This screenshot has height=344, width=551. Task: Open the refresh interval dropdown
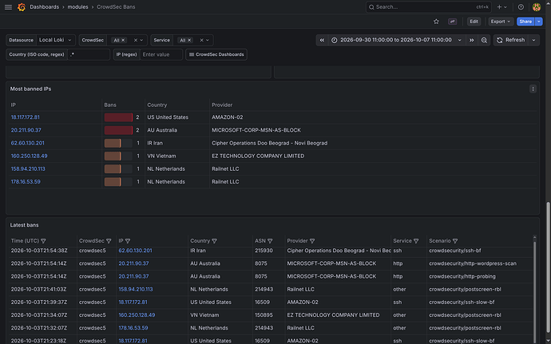(x=533, y=40)
